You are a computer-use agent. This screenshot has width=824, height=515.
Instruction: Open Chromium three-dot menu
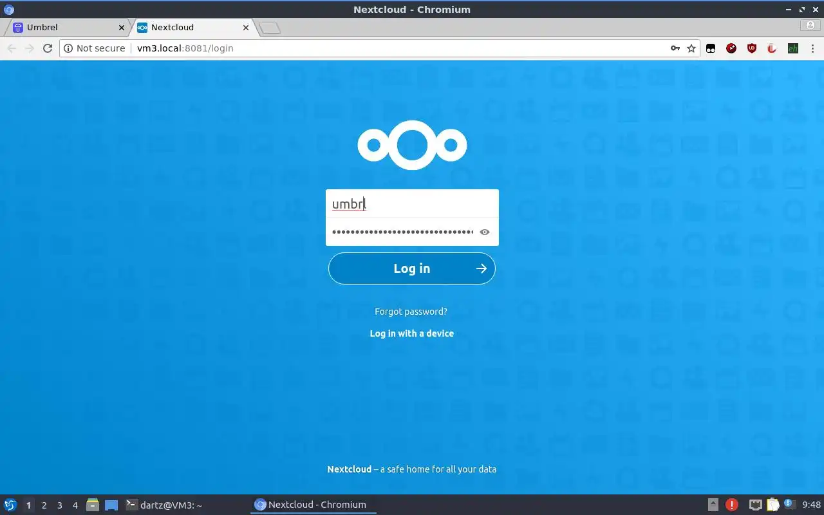(x=812, y=48)
